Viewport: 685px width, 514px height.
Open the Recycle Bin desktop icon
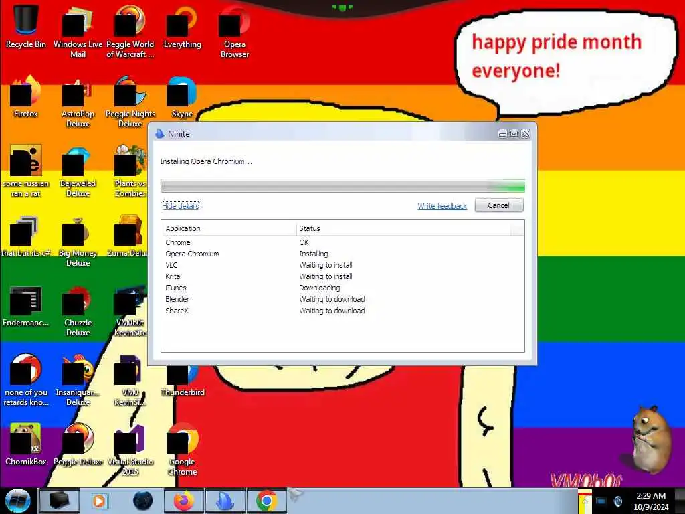26,26
